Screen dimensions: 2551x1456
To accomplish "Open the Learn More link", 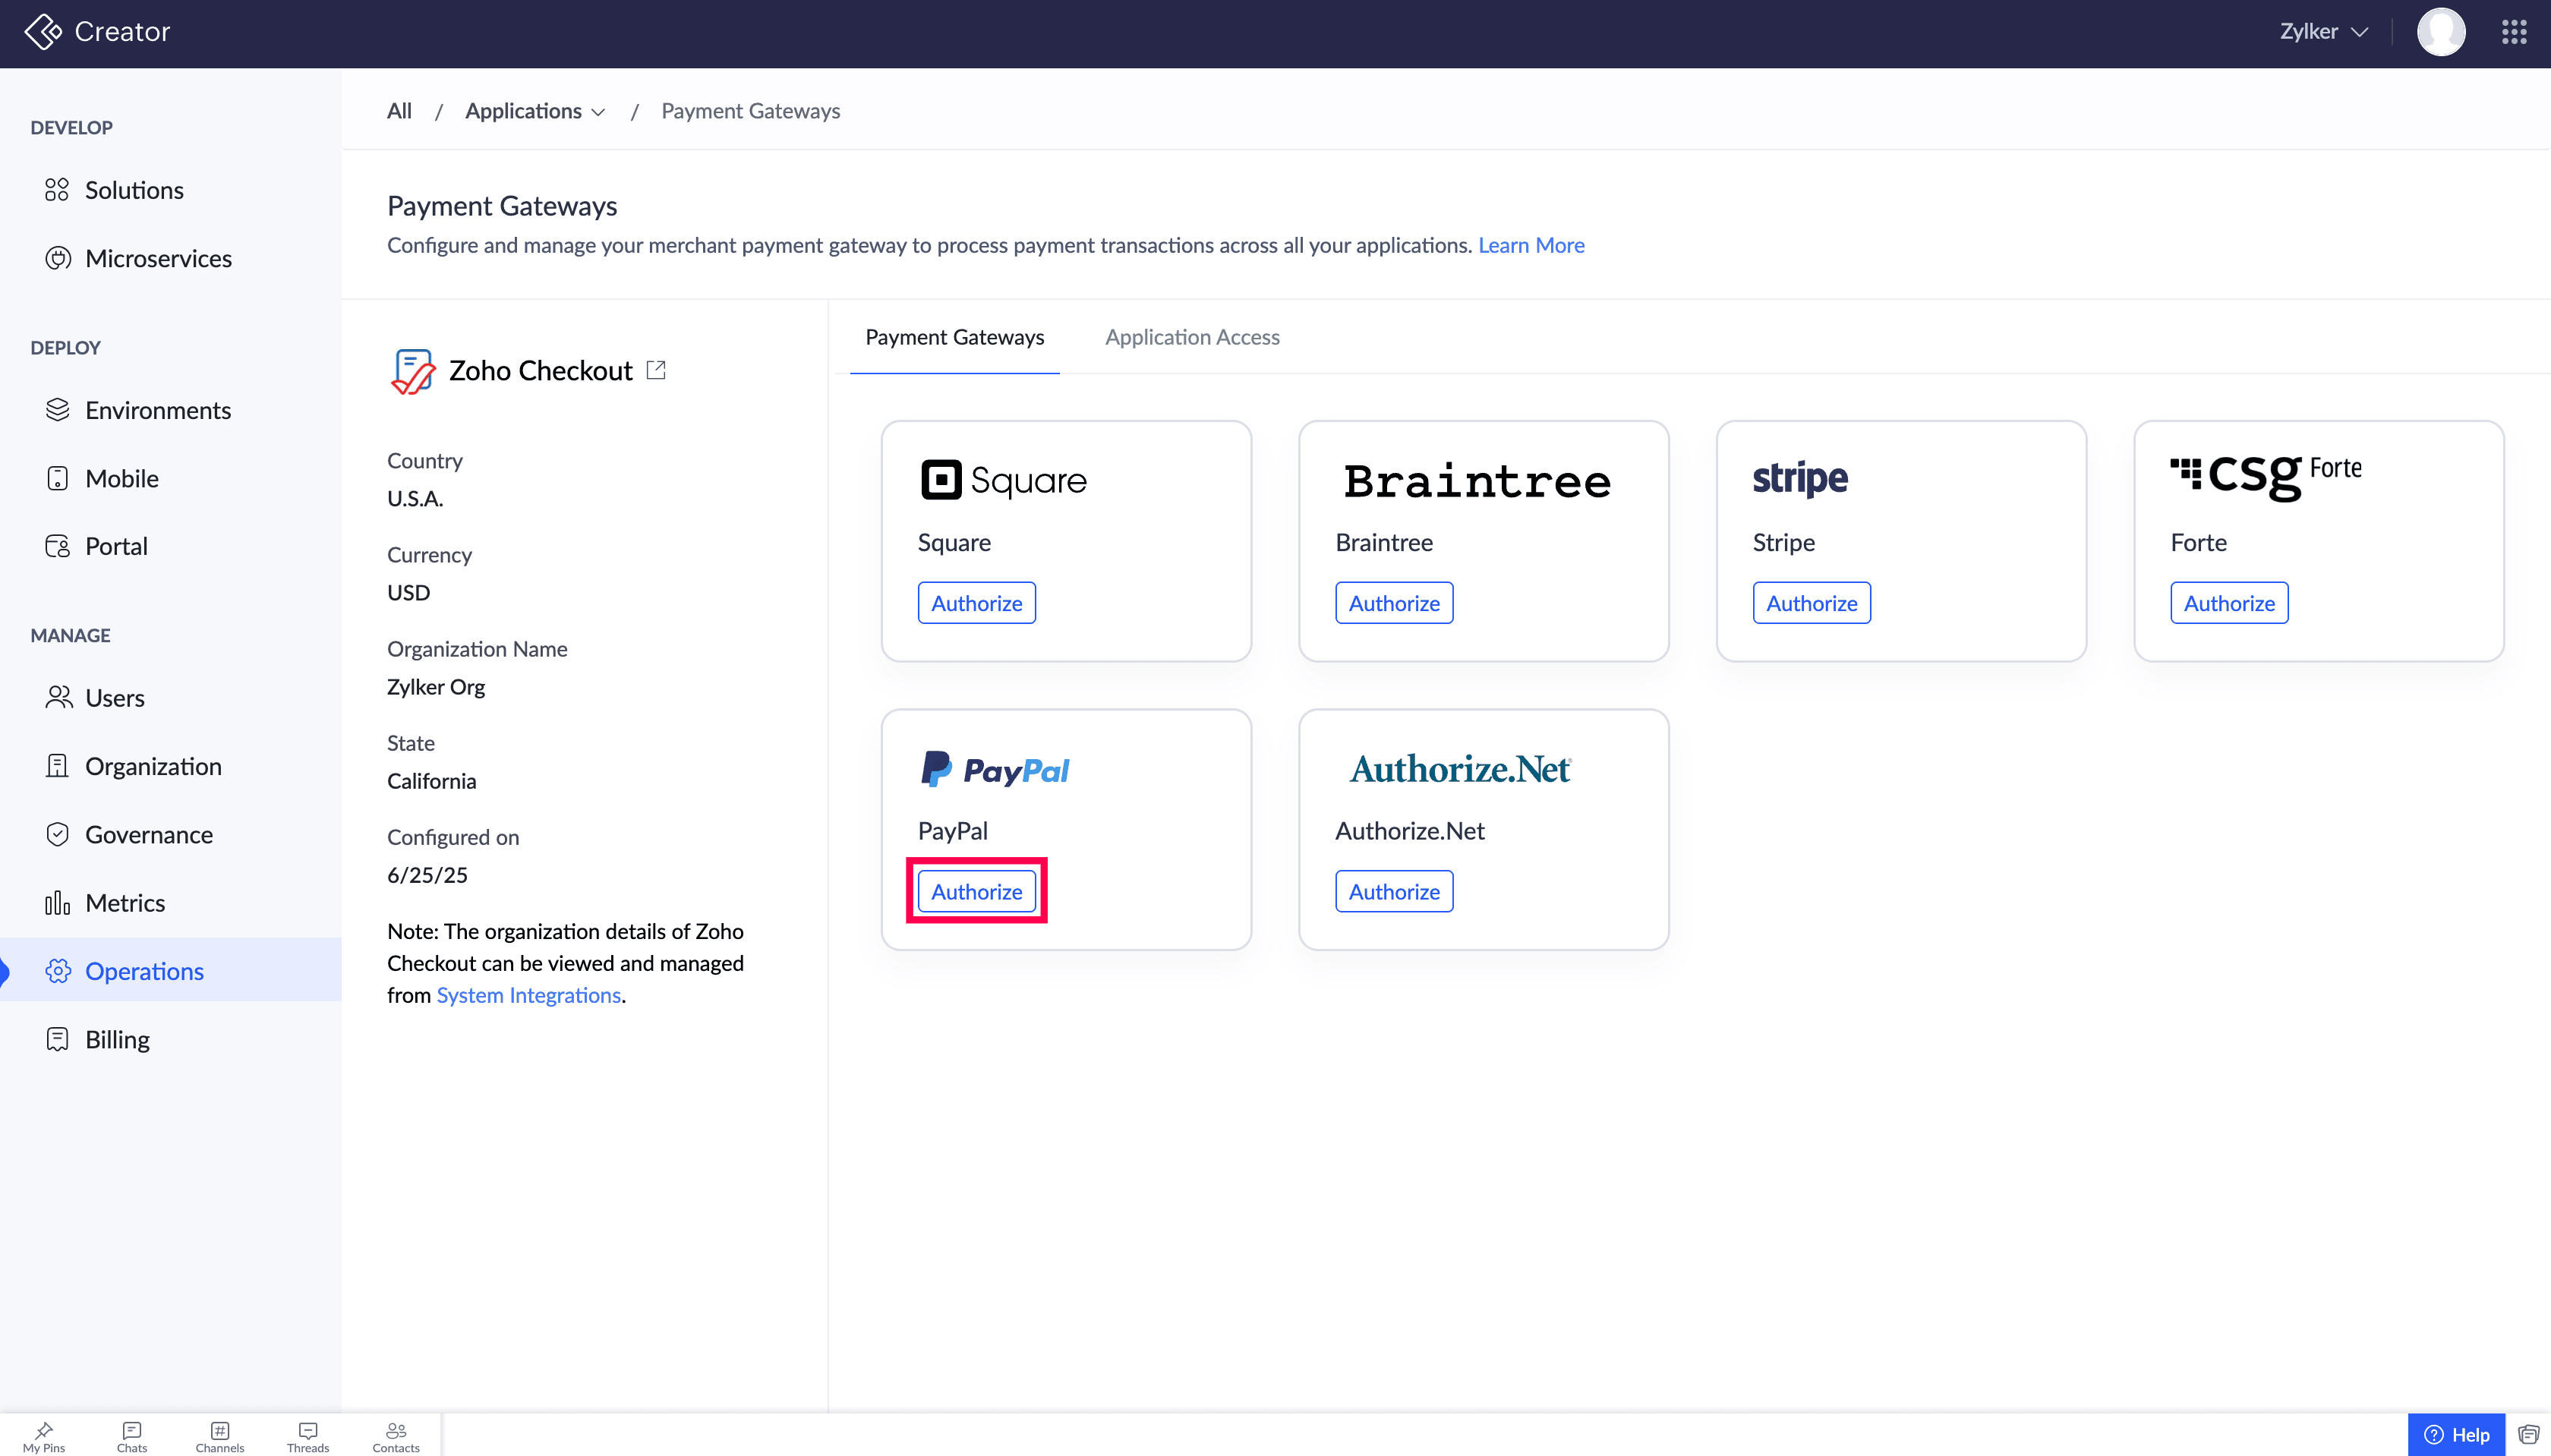I will pos(1531,245).
